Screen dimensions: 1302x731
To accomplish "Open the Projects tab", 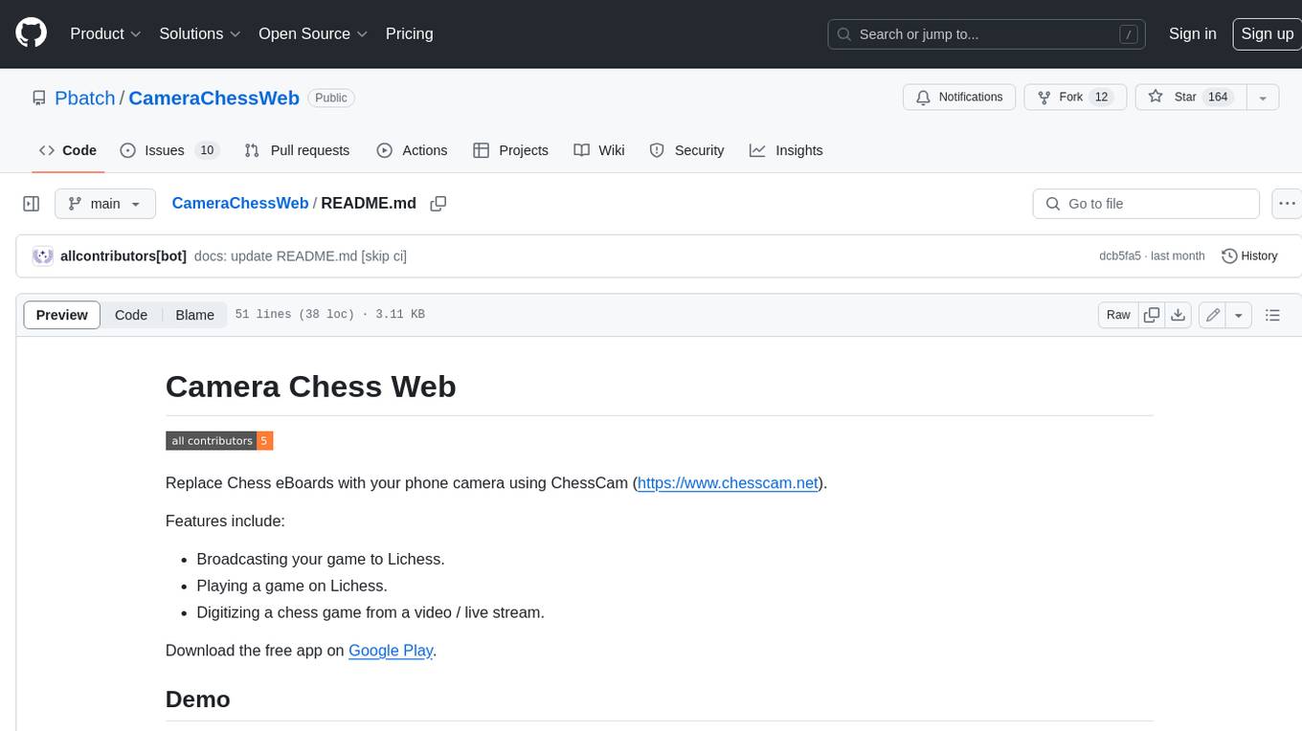I will click(511, 150).
